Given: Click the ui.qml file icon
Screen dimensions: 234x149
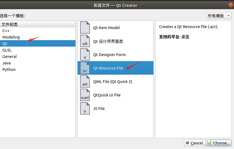Looking at the screenshot, I should coord(85,95).
